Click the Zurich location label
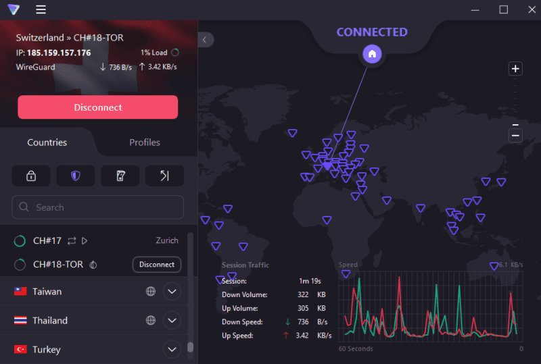Screen dimensions: 541x364 (x=167, y=240)
